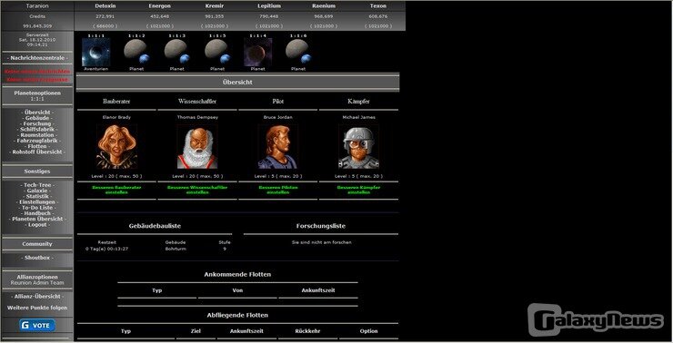The image size is (673, 343).
Task: View the Galaxie map
Action: tap(37, 191)
